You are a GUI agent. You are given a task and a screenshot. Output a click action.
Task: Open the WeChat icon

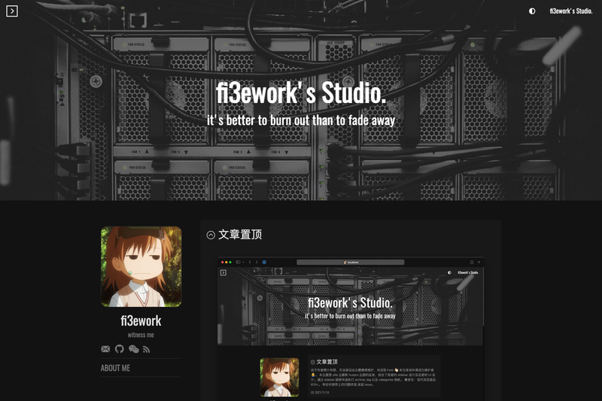tap(134, 349)
